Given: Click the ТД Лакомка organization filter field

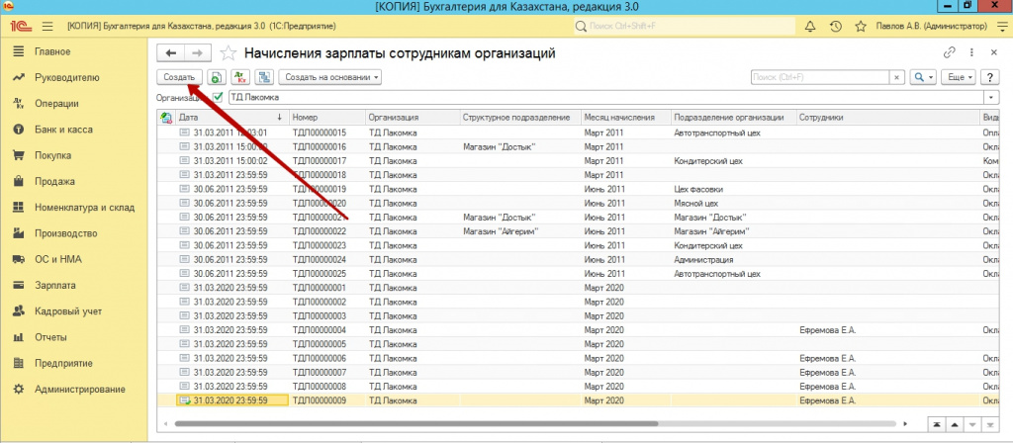Looking at the screenshot, I should 606,97.
